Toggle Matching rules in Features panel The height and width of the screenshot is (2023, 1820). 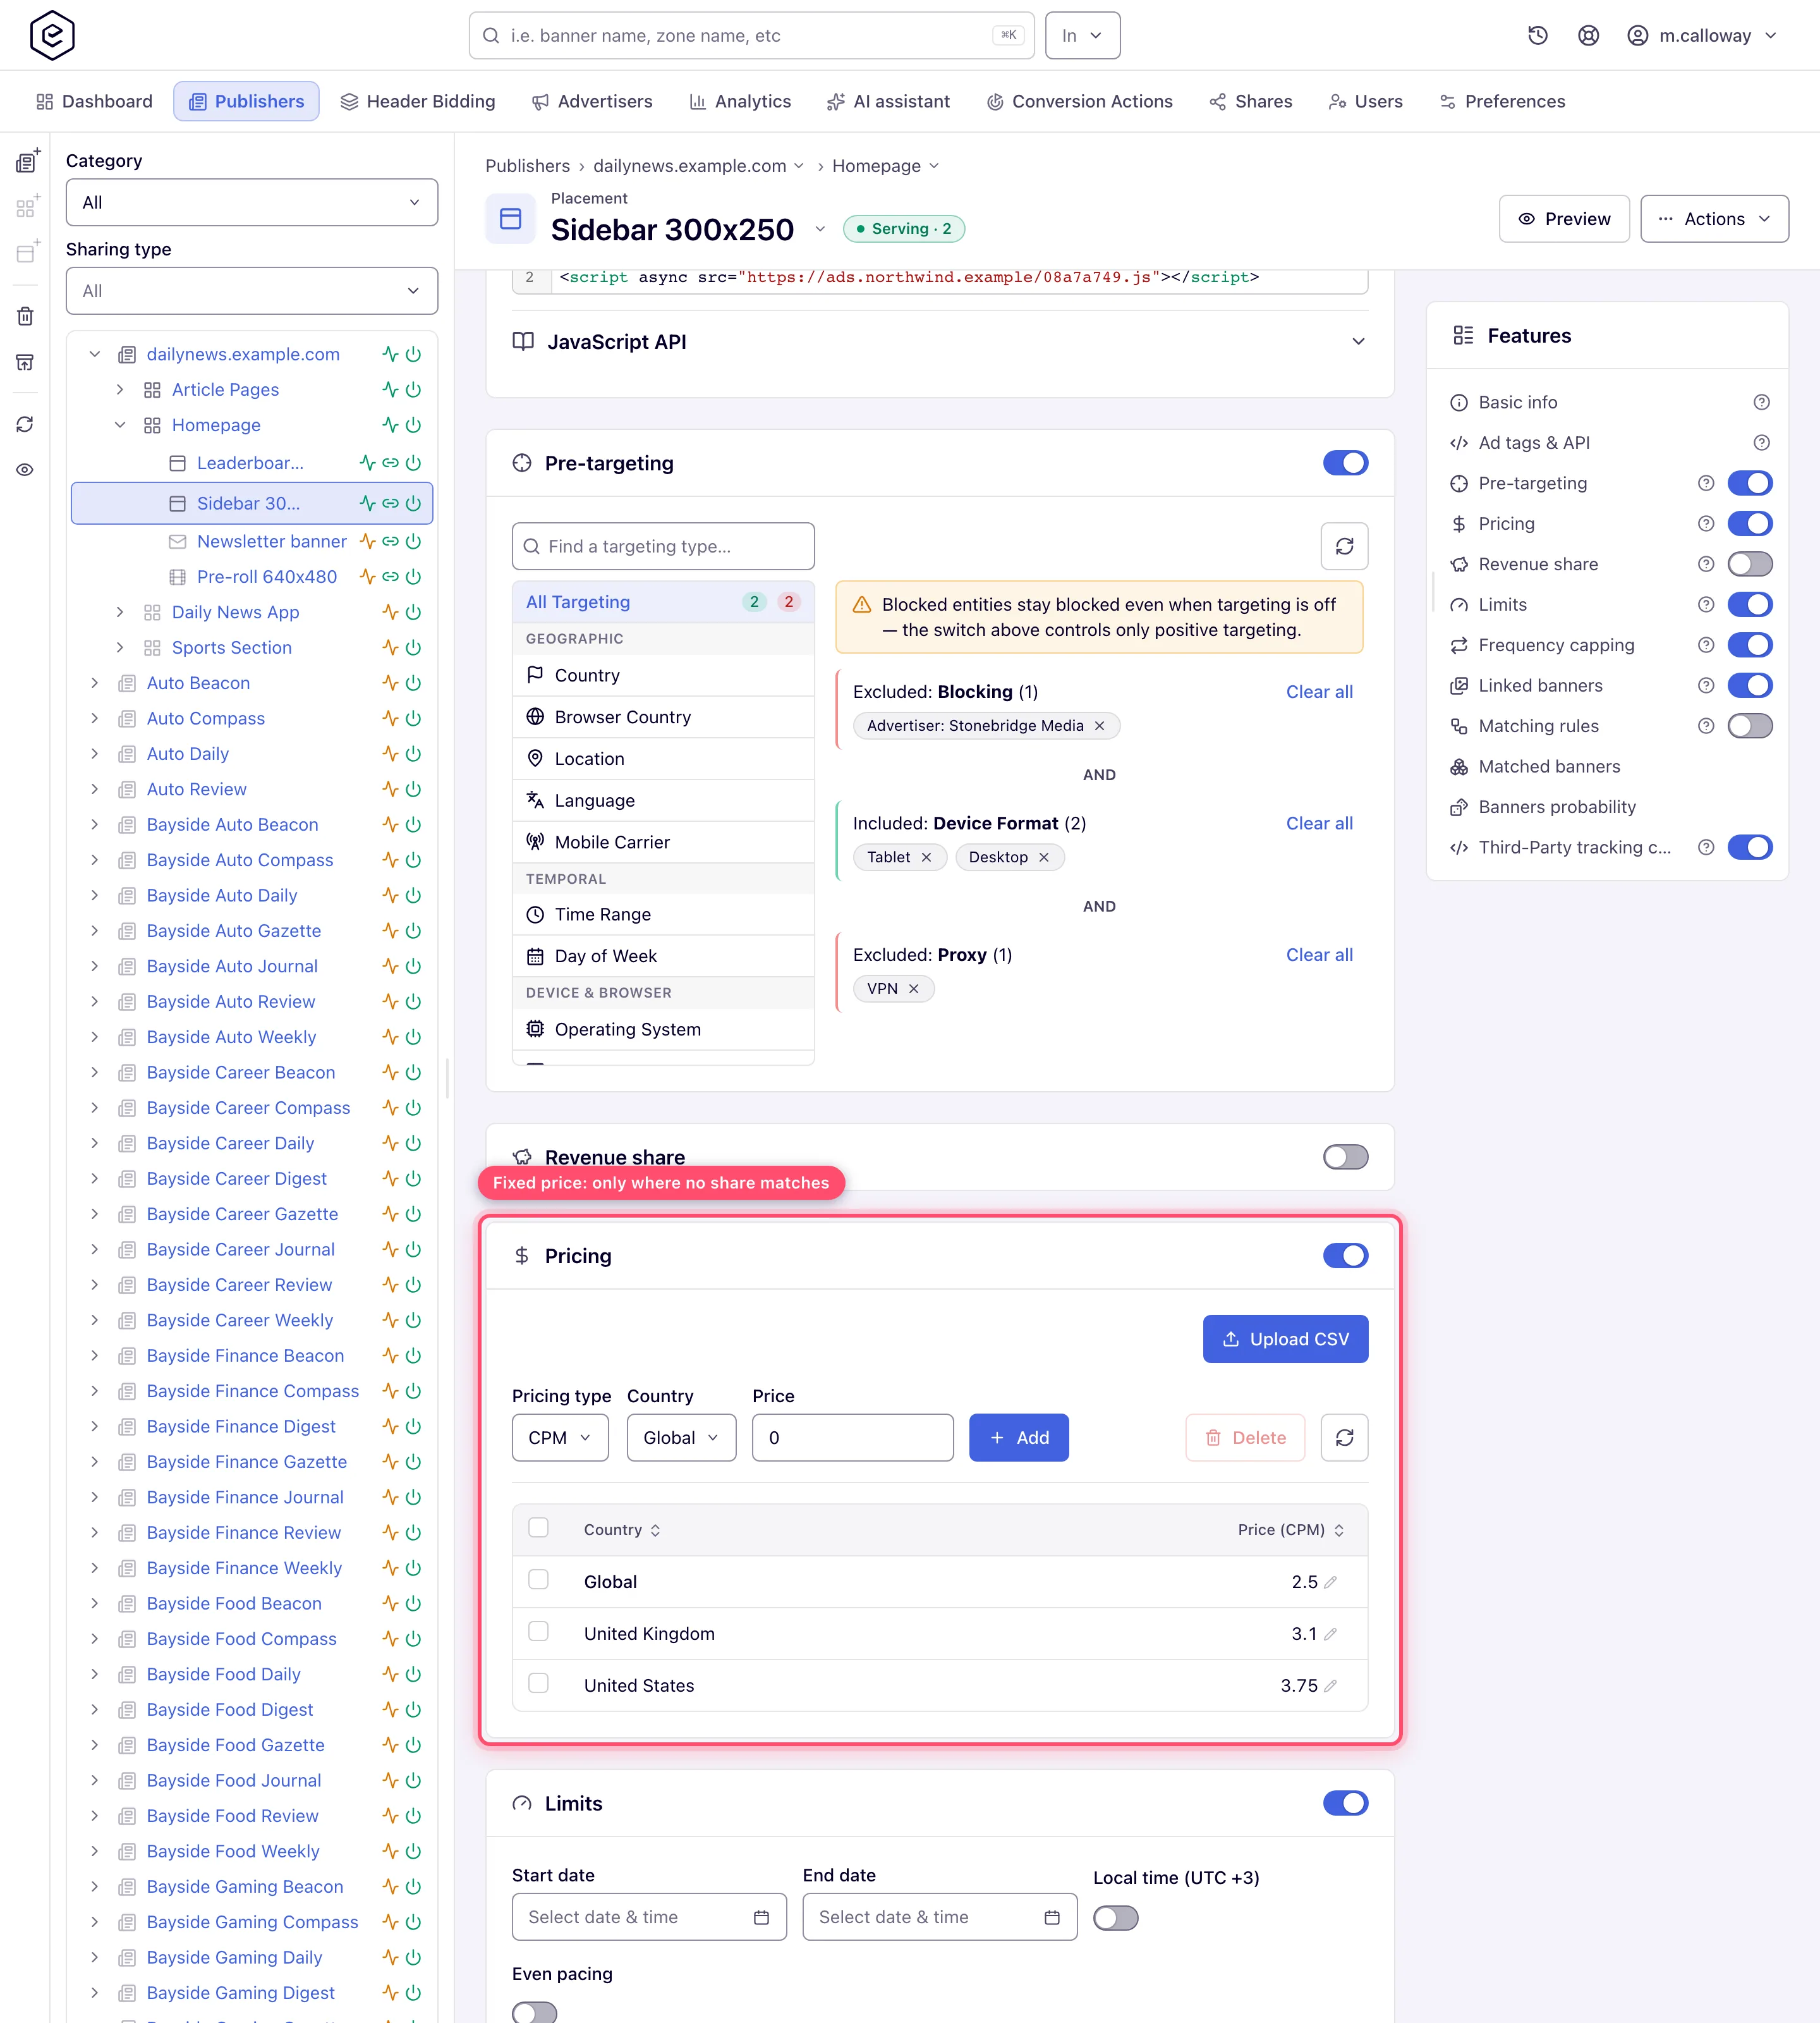(1749, 726)
